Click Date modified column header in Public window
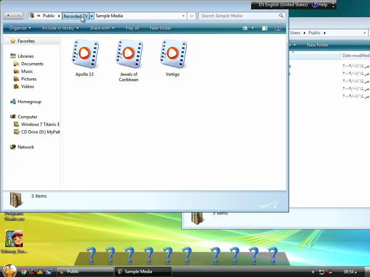Image resolution: width=370 pixels, height=277 pixels. (x=355, y=55)
